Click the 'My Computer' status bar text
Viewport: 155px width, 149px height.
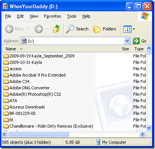(x=114, y=142)
